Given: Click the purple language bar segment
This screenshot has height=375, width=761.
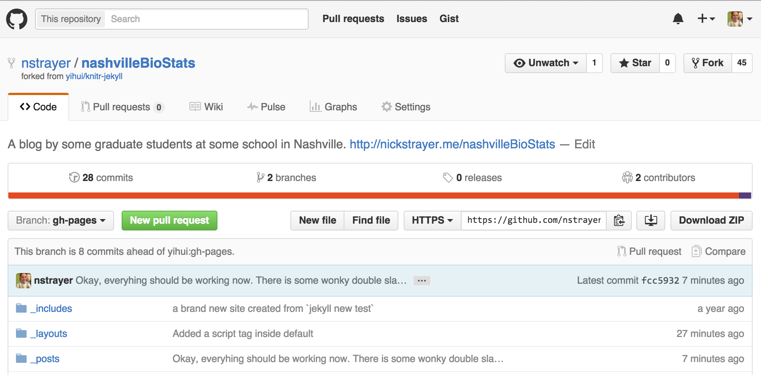Looking at the screenshot, I should (745, 195).
